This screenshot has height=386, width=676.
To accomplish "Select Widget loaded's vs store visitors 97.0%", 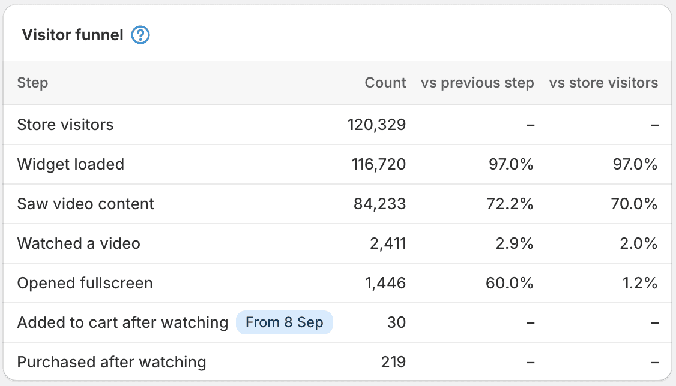I will coord(635,164).
